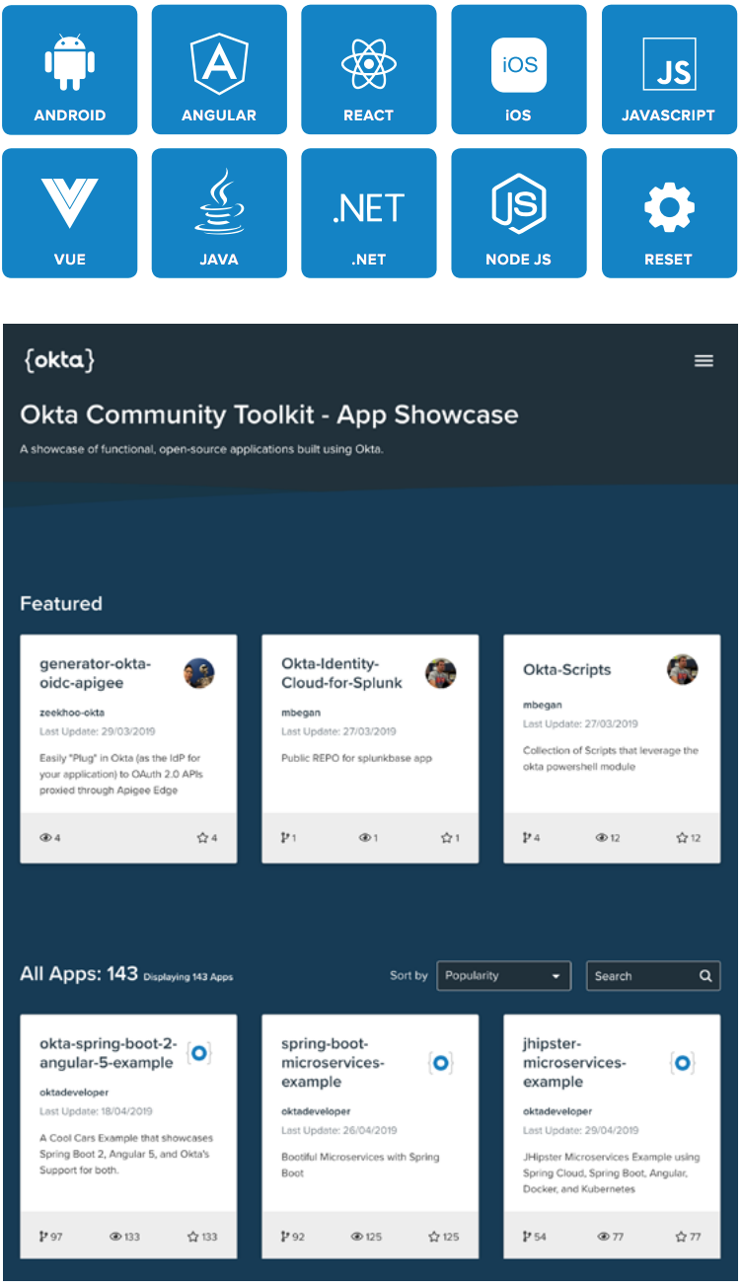The width and height of the screenshot is (742, 1287).
Task: Click the search magnifier icon
Action: (705, 976)
